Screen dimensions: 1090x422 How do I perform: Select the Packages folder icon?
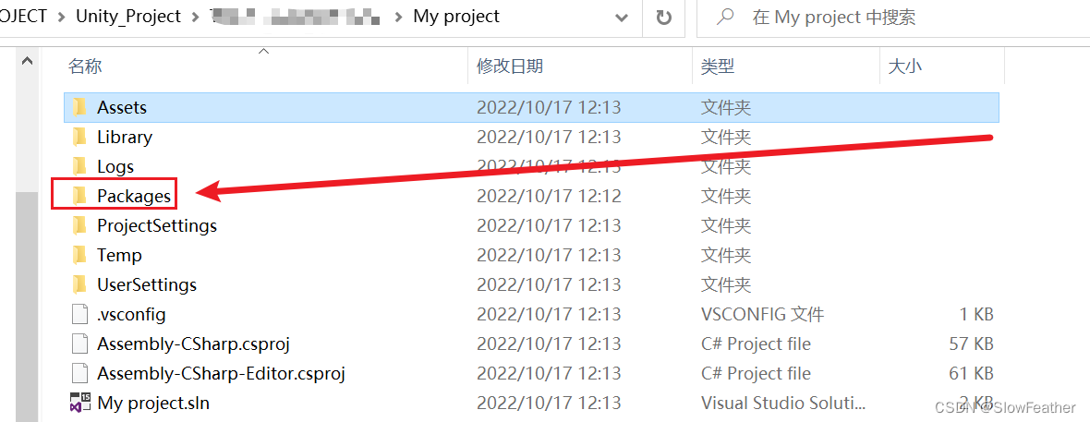[79, 196]
